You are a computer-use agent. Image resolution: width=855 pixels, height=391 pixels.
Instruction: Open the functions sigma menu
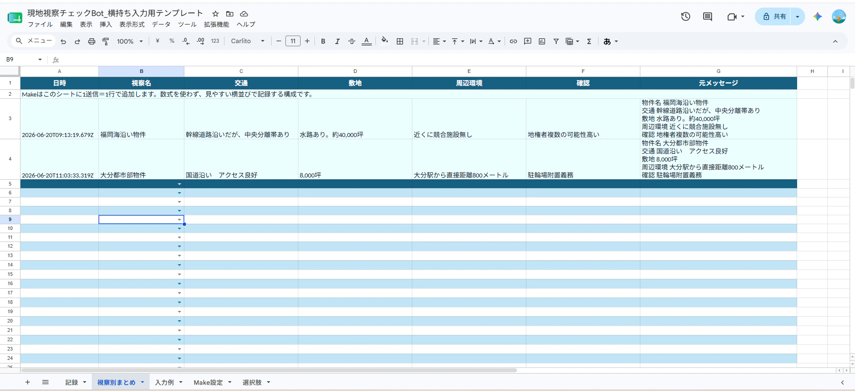(x=589, y=41)
